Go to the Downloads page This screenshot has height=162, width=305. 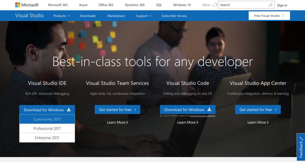pos(88,16)
